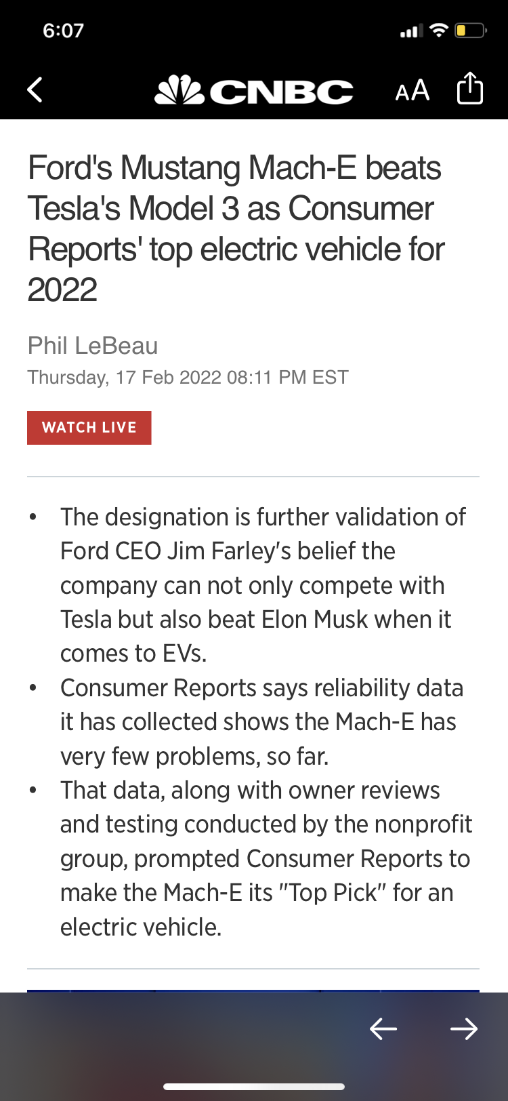508x1101 pixels.
Task: Tap the home indicator bar at bottom
Action: 254,1087
